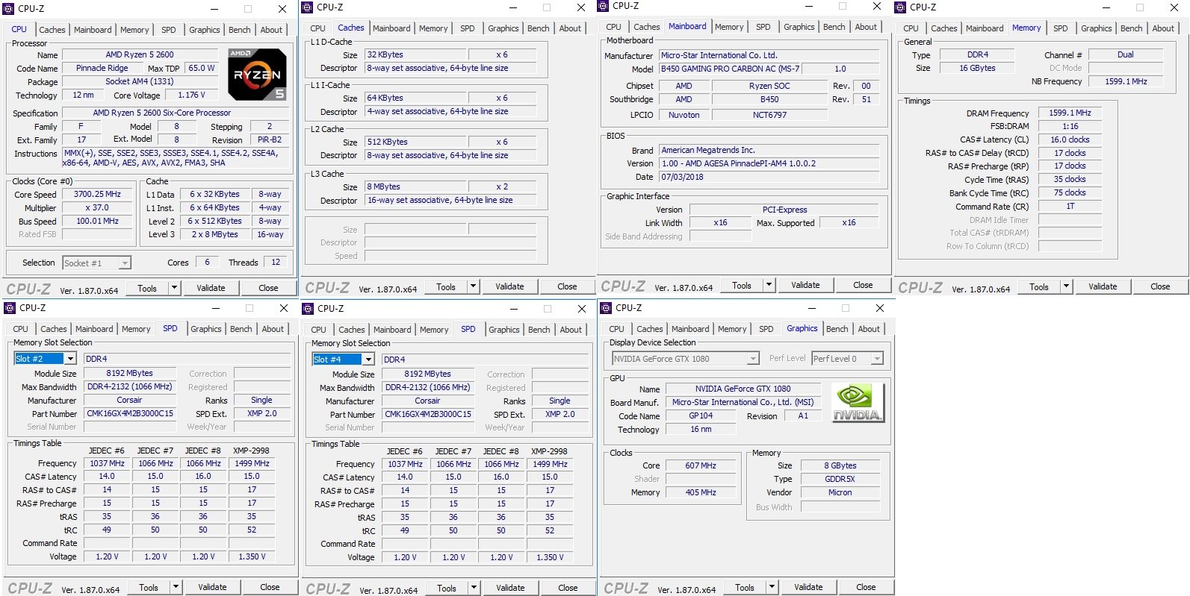Switch to Caches tab in the CPU-tab window
The width and height of the screenshot is (1190, 596).
click(52, 30)
